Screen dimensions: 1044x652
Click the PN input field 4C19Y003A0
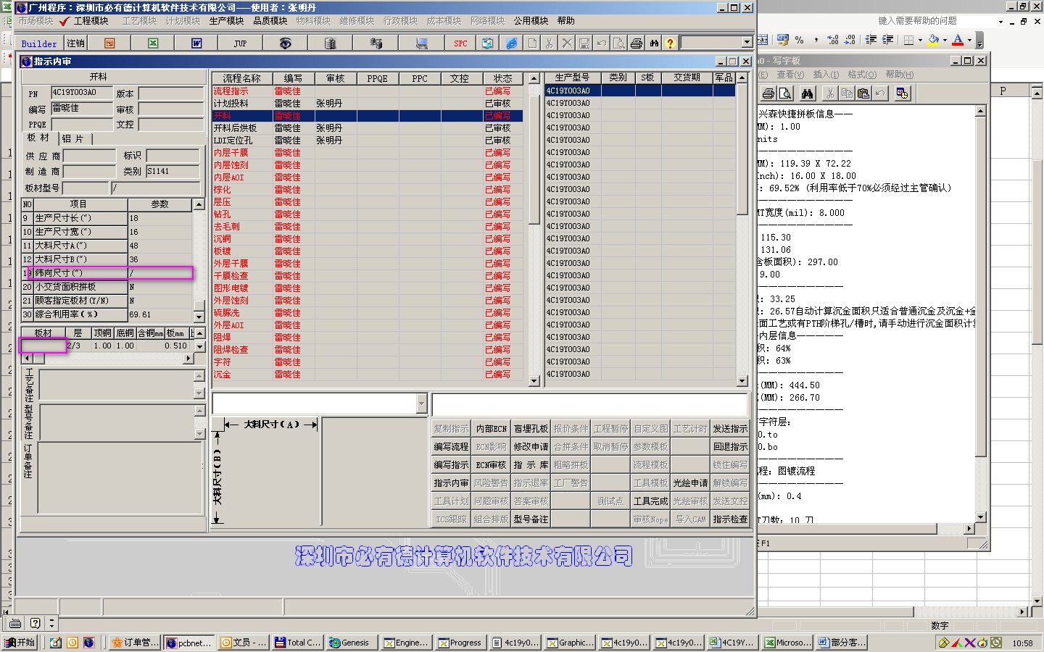pos(82,93)
